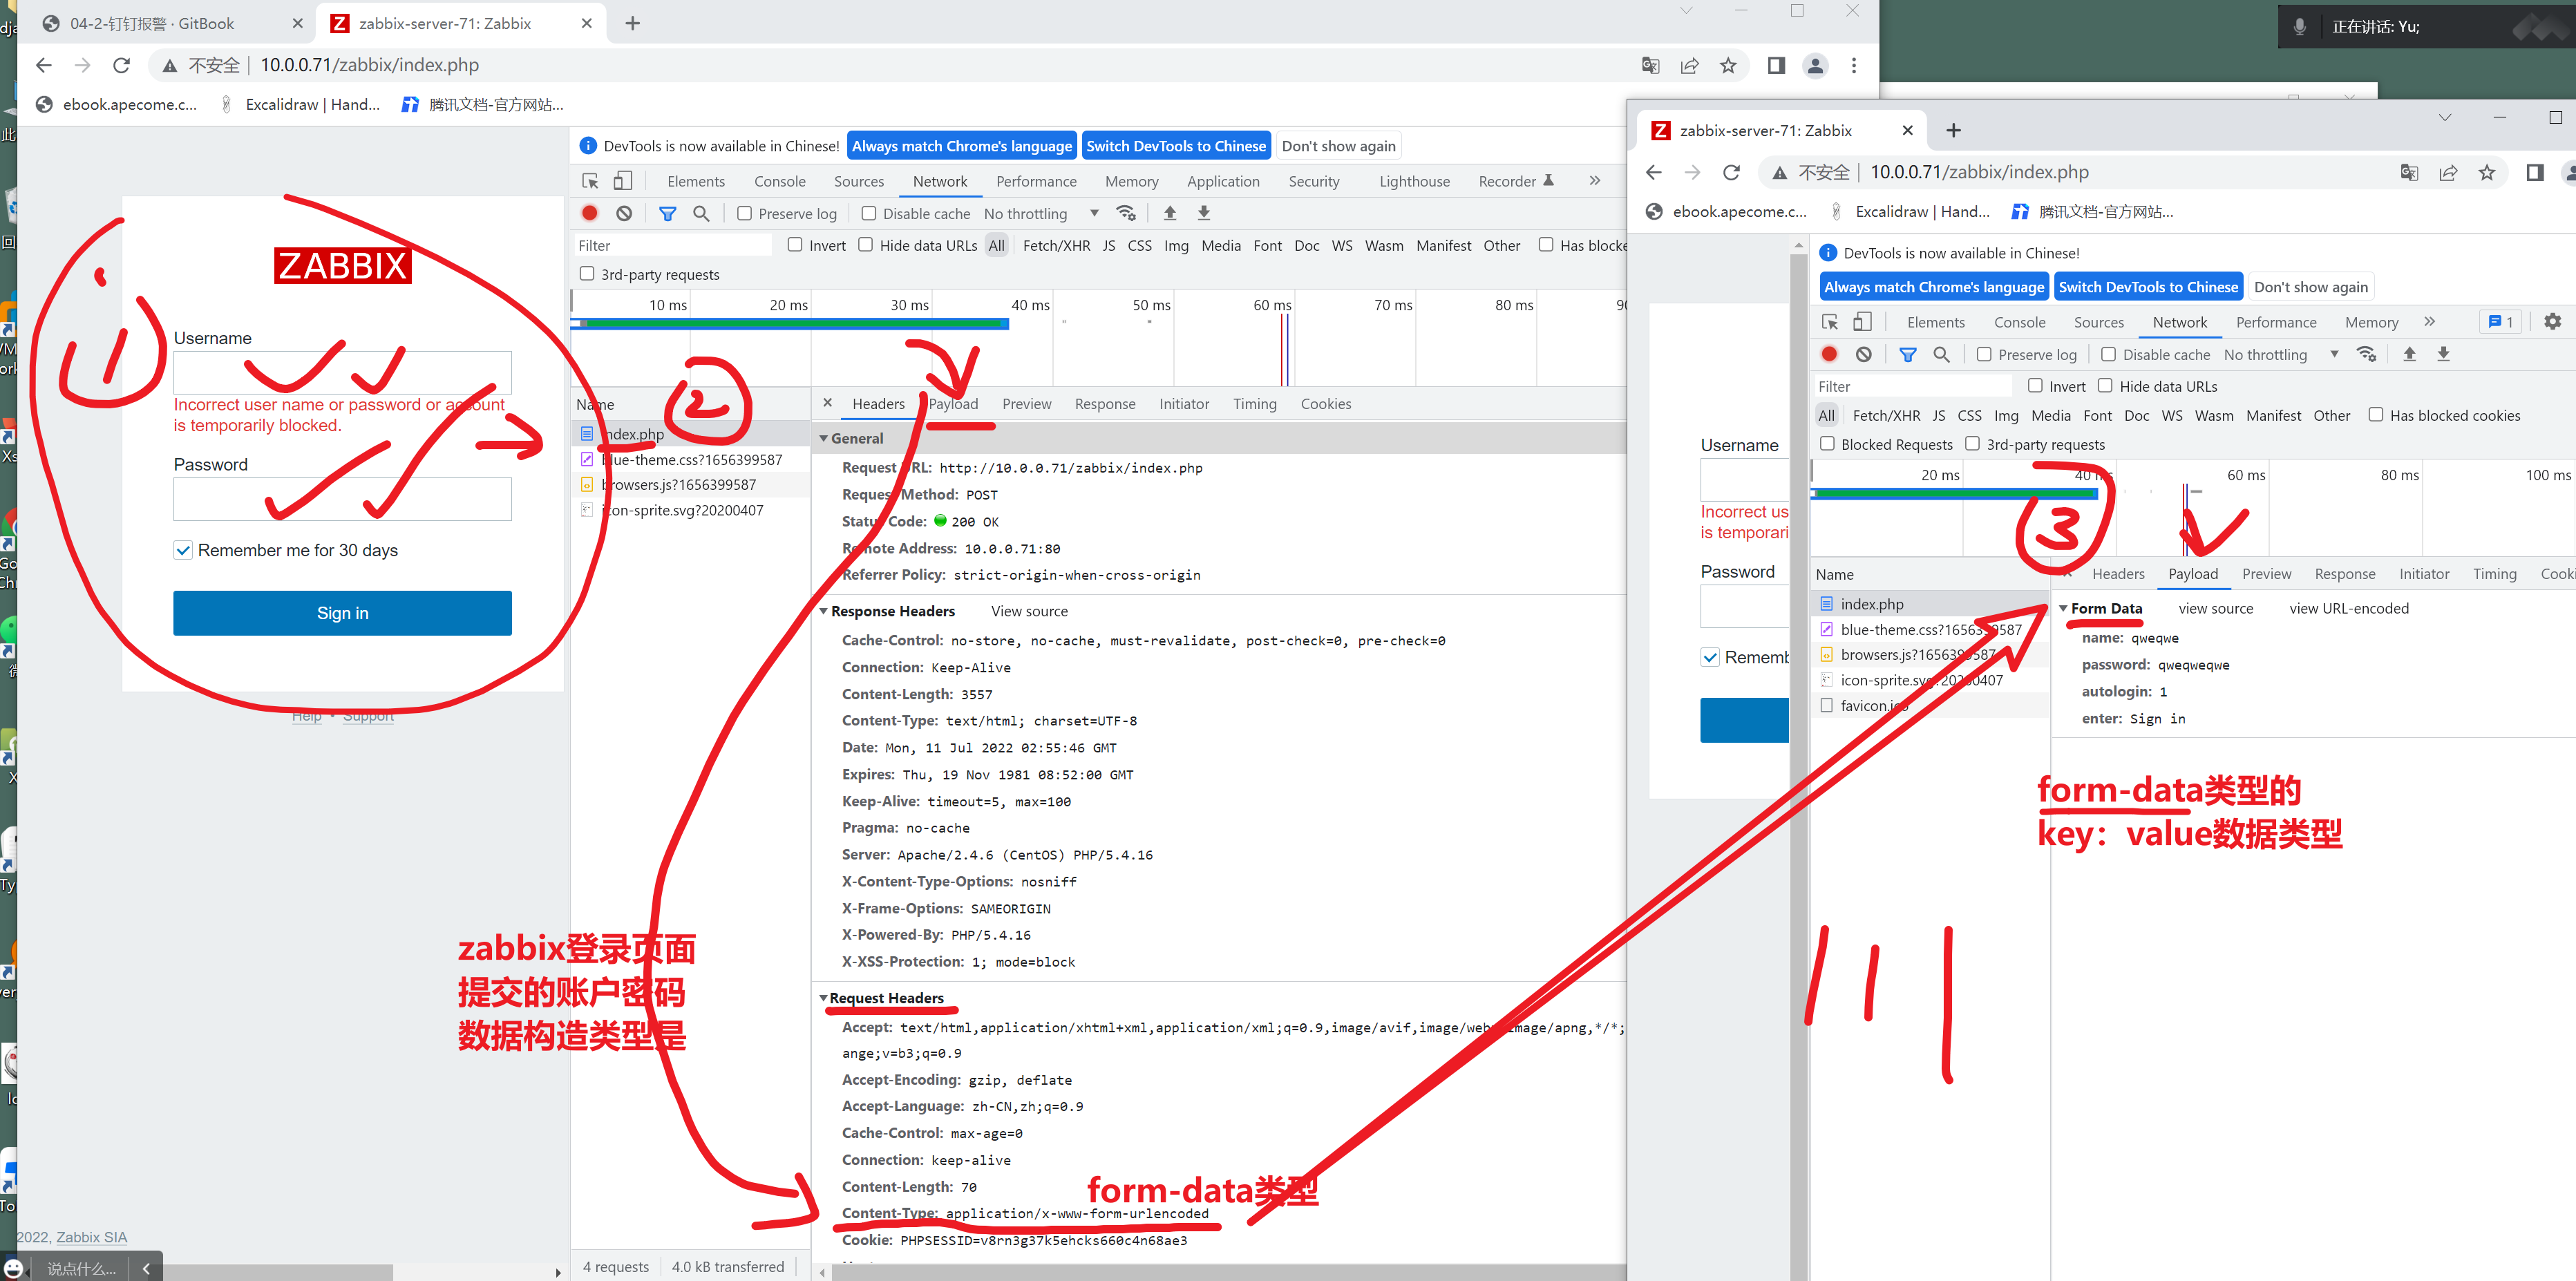2576x1281 pixels.
Task: Toggle the device toolbar icon
Action: point(623,181)
